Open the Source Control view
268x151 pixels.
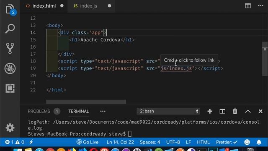(10, 49)
